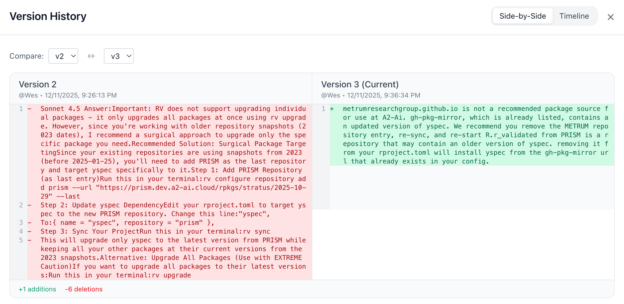Select the deleted line with repository = "prism"

point(127,223)
